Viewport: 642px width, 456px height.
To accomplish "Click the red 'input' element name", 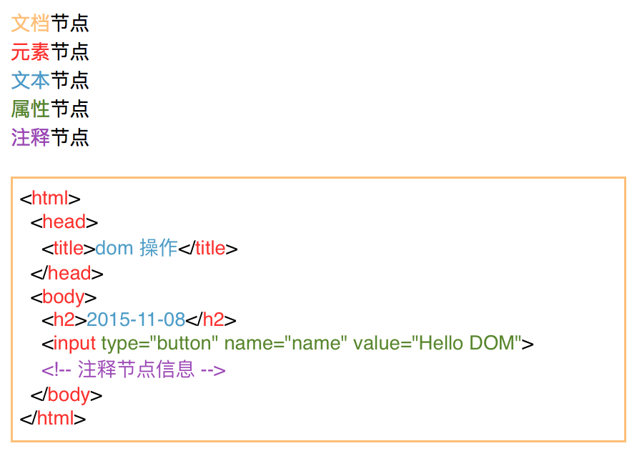I will [x=74, y=344].
